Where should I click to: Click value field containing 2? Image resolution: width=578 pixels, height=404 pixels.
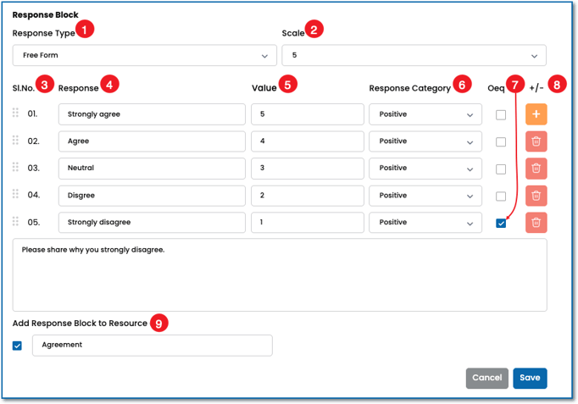click(x=308, y=196)
